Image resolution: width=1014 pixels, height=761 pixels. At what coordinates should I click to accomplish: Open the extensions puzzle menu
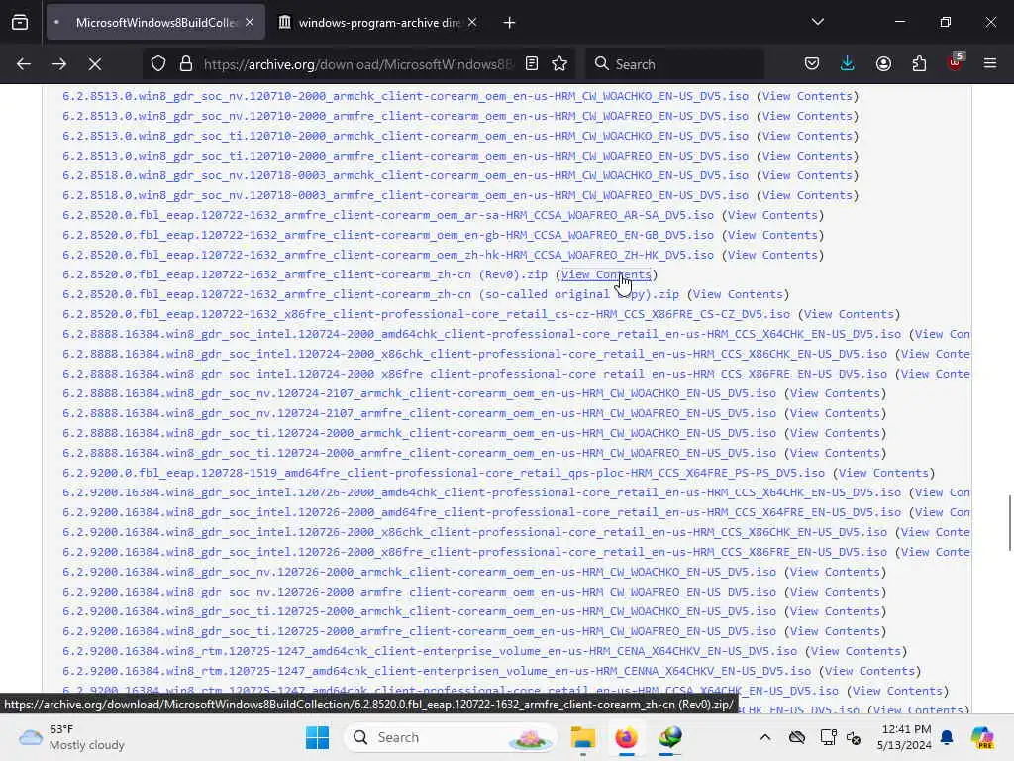click(x=919, y=64)
